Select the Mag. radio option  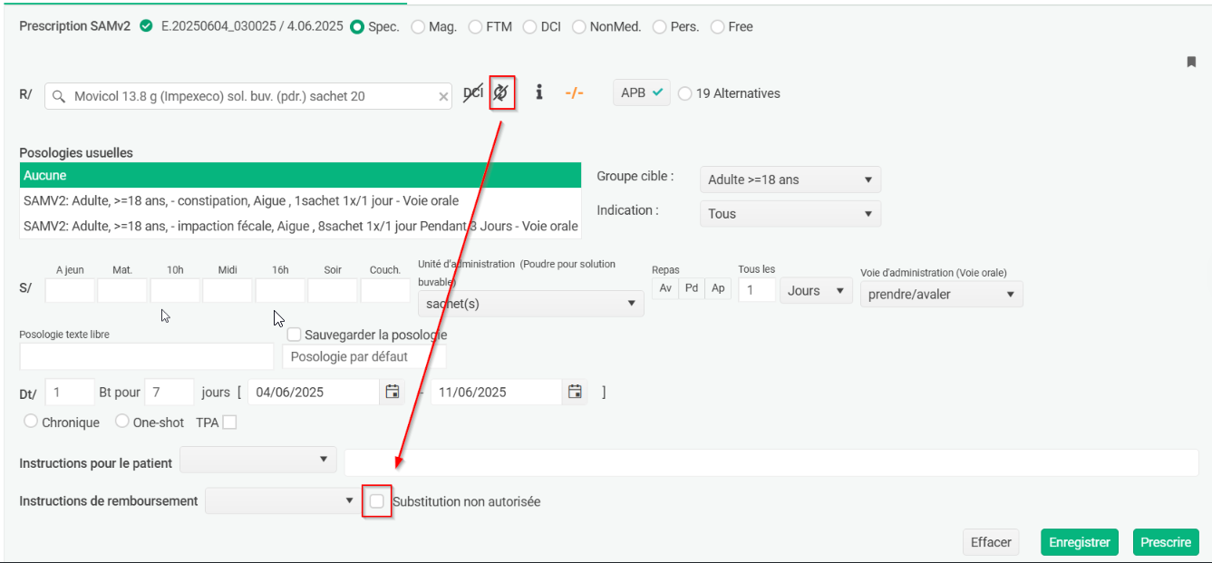(x=418, y=27)
